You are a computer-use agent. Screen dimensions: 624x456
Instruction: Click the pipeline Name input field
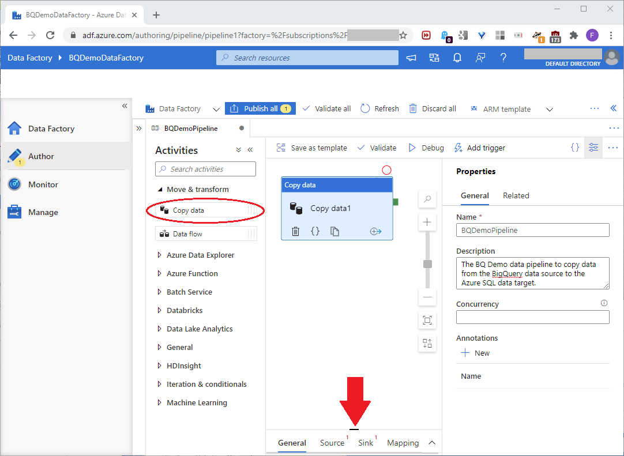pos(532,230)
